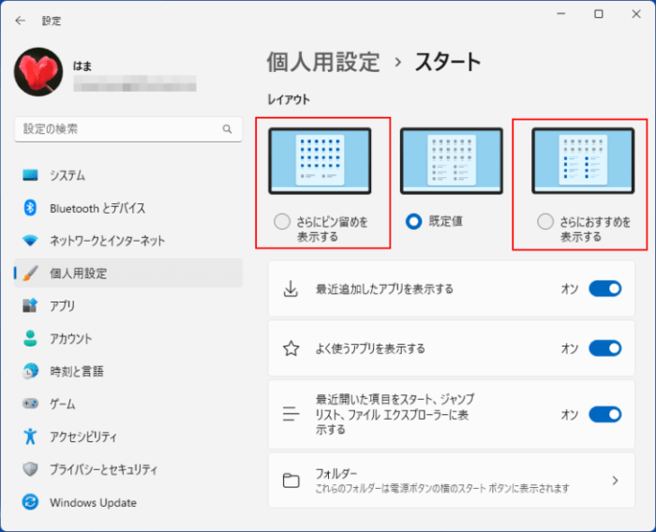656x532 pixels.
Task: Click 個人用設定 breadcrumb link
Action: [323, 62]
